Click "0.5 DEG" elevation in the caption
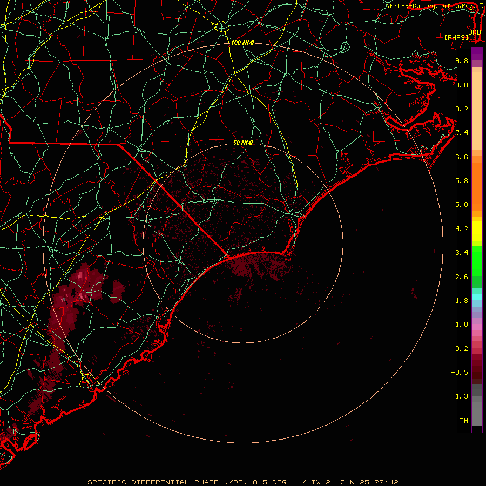This screenshot has width=486, height=486. [x=269, y=482]
